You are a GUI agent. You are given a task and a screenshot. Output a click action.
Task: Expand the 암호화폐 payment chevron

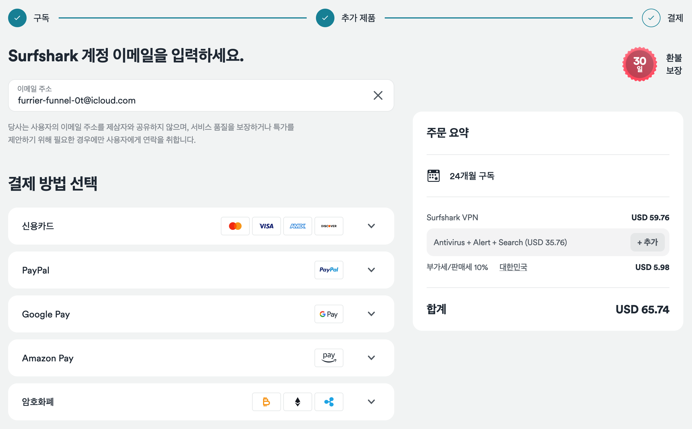[371, 402]
